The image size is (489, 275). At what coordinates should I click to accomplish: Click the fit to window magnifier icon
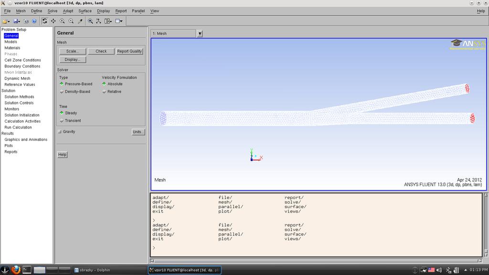click(90, 21)
